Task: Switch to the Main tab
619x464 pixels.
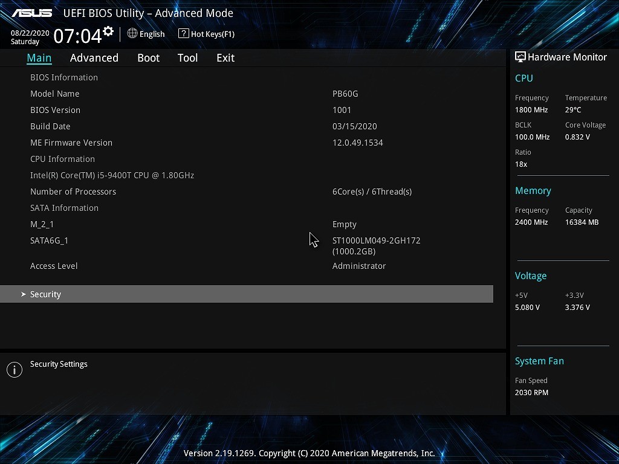Action: pos(39,58)
